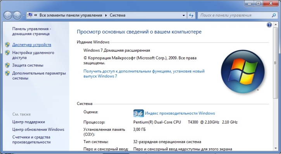The width and height of the screenshot is (281, 154).
Task: Open recent pages dropdown next to navigation arrows
Action: coord(24,15)
